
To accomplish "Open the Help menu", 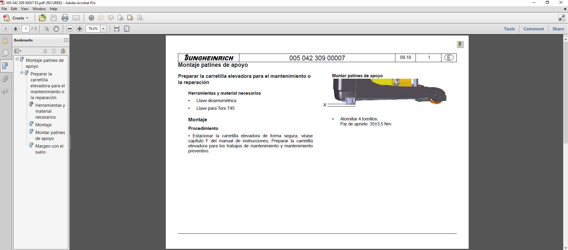I will point(53,9).
